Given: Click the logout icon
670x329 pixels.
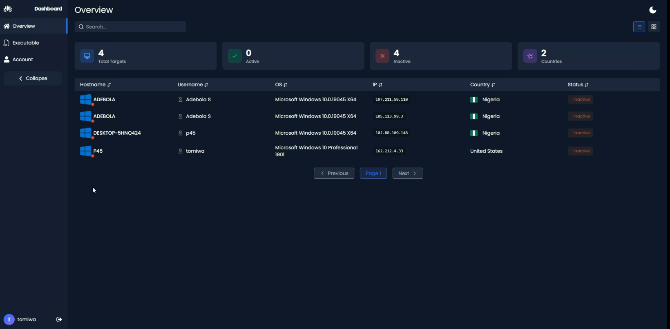Looking at the screenshot, I should (x=59, y=320).
